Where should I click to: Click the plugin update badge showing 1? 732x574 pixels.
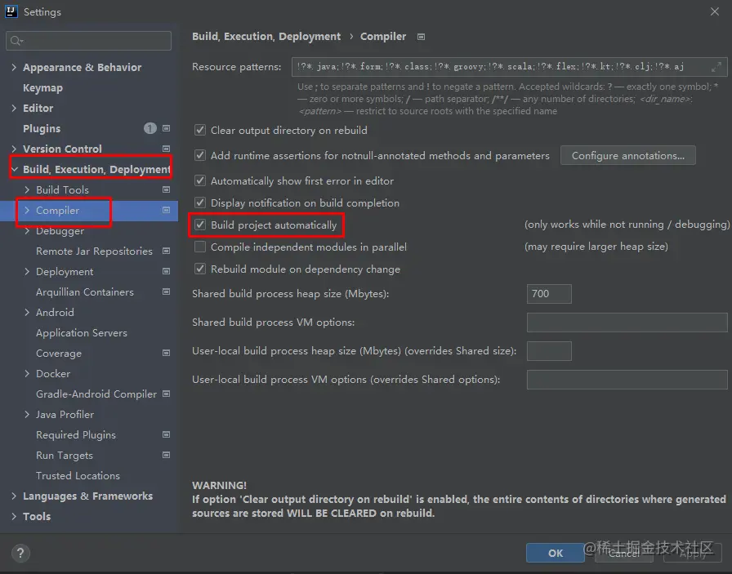pyautogui.click(x=150, y=128)
